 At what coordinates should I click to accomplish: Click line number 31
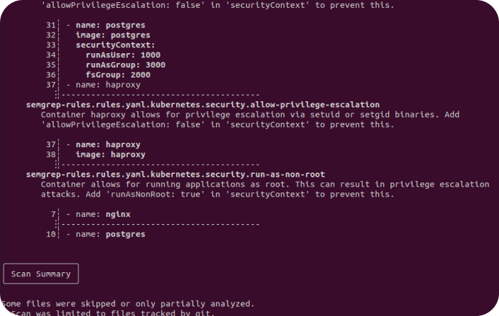50,25
